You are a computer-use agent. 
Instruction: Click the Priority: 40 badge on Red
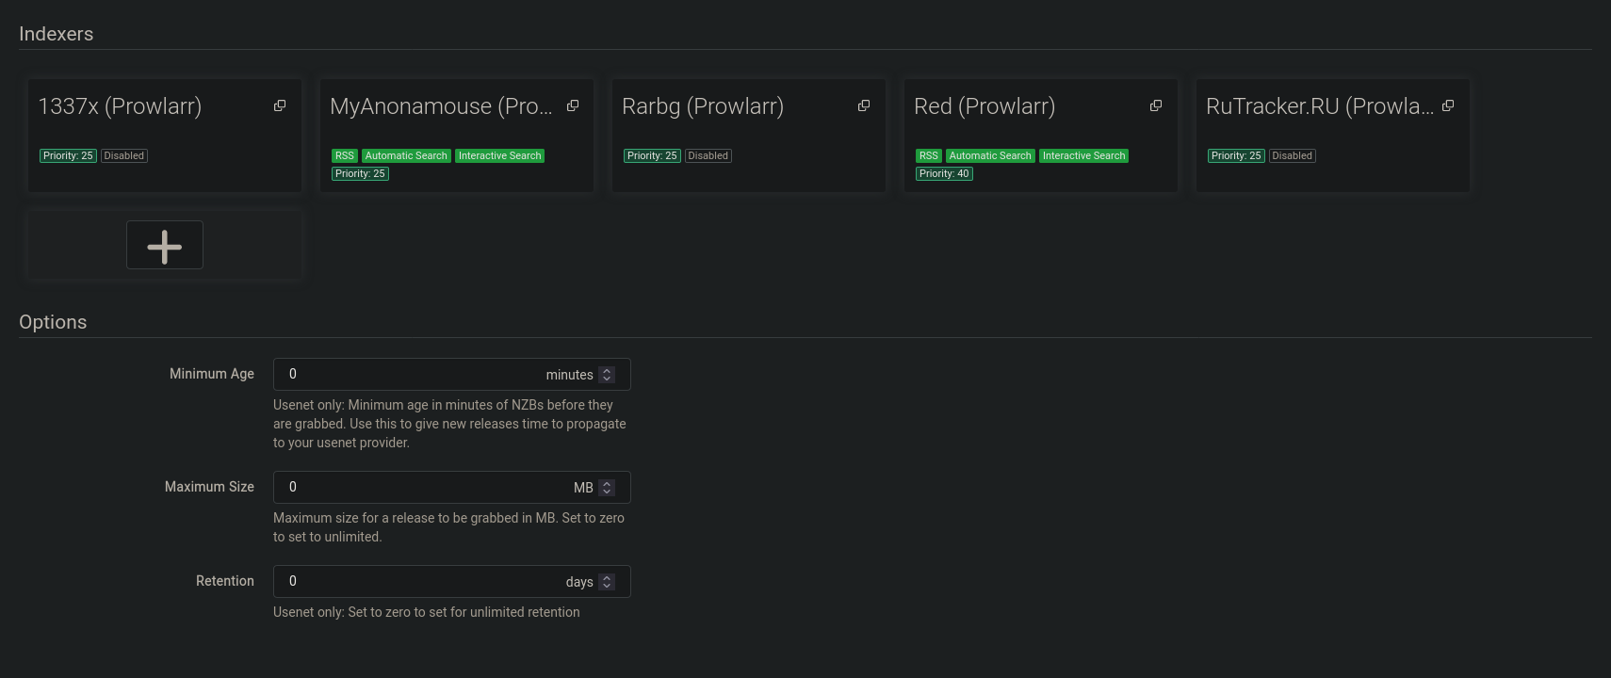click(944, 173)
